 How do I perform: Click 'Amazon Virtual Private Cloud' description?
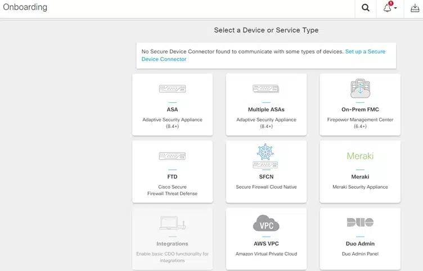coord(266,254)
